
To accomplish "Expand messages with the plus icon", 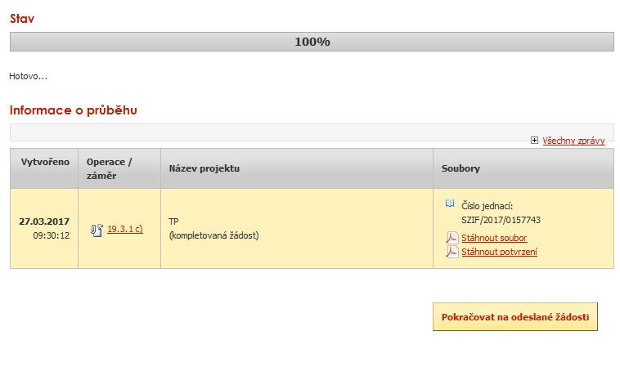I will pyautogui.click(x=534, y=141).
